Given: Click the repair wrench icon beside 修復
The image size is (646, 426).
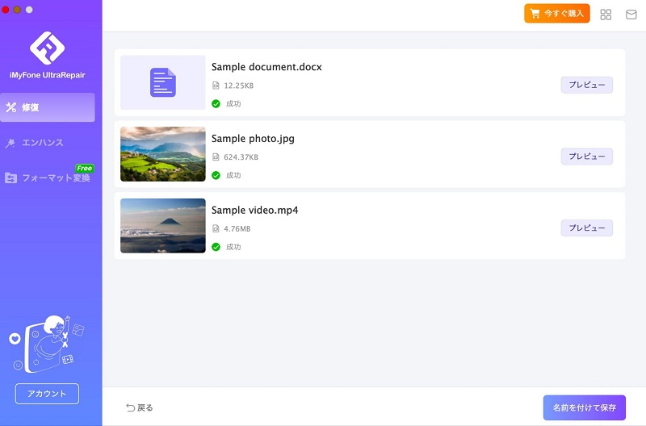Looking at the screenshot, I should 11,107.
